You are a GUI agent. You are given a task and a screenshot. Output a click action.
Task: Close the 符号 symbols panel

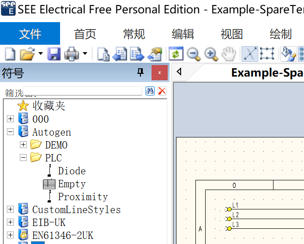pos(159,72)
